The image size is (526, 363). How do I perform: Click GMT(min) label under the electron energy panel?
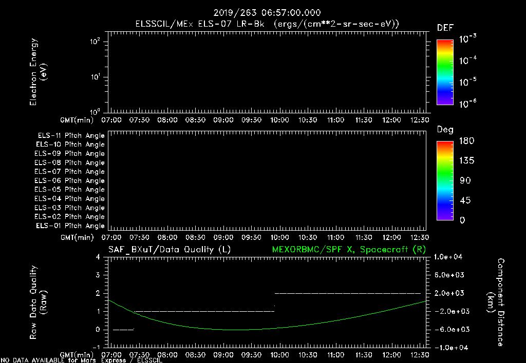click(x=77, y=120)
